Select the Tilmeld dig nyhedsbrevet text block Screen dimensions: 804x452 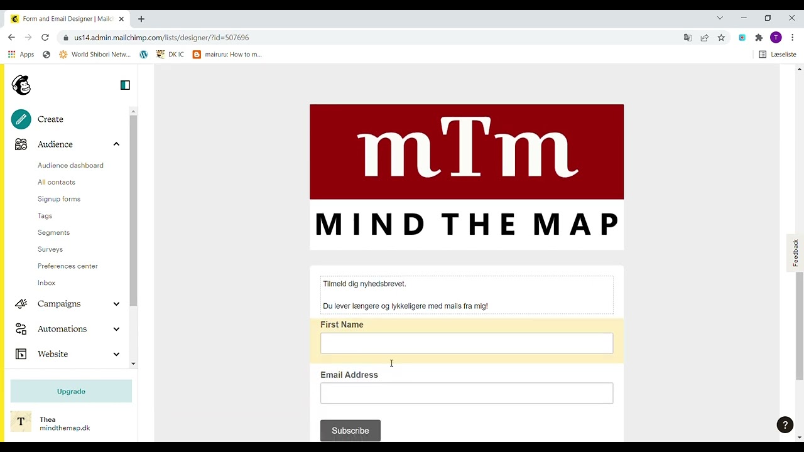[x=467, y=295]
